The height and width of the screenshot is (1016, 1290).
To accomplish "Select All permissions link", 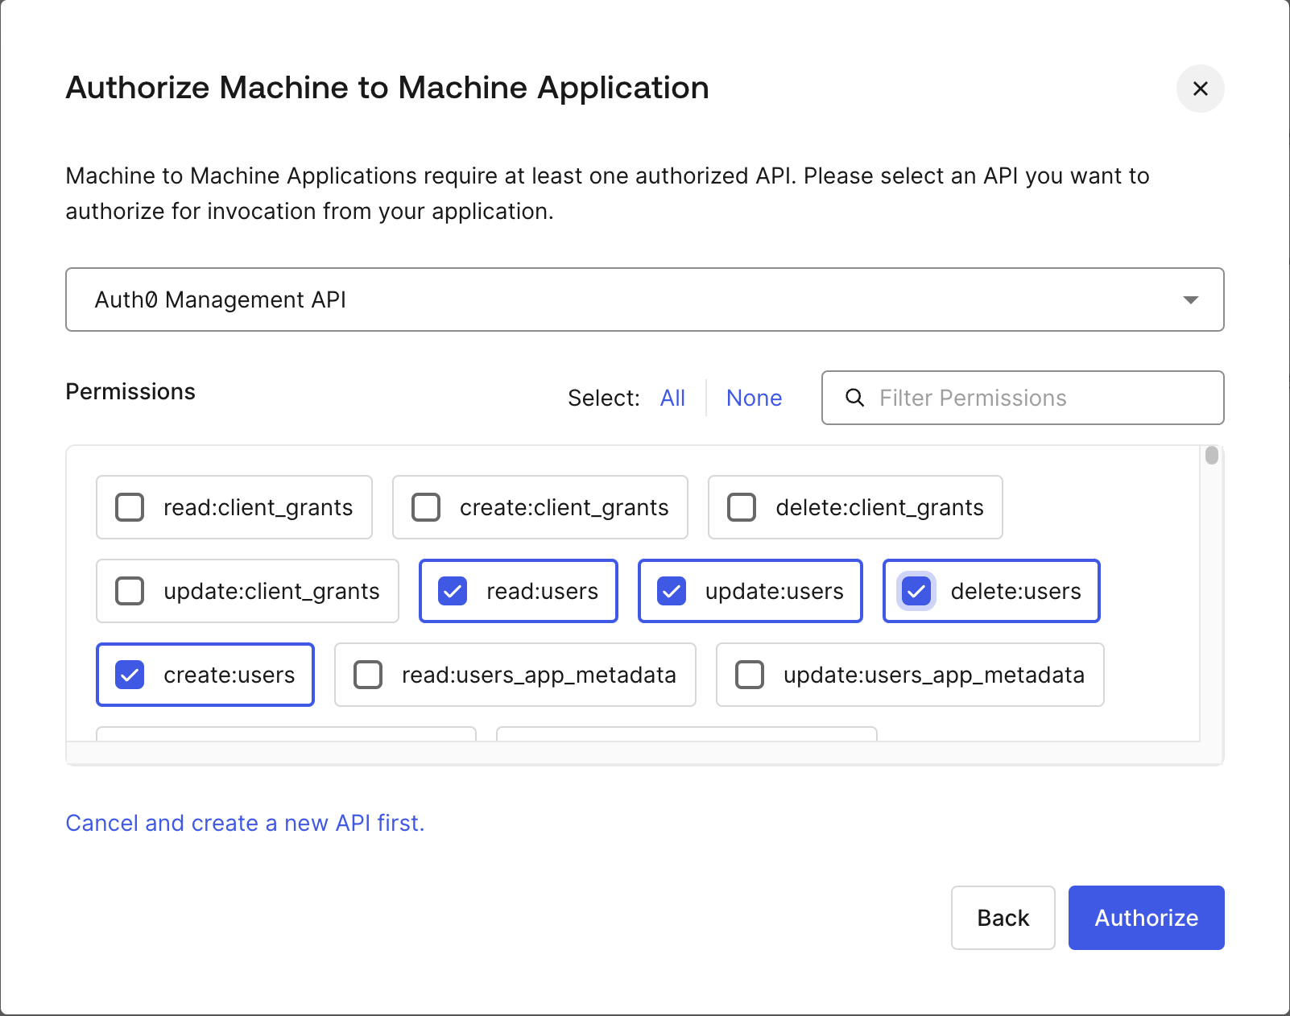I will [x=672, y=398].
